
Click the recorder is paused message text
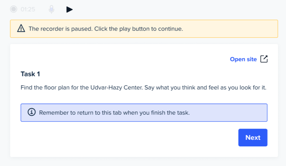click(106, 29)
